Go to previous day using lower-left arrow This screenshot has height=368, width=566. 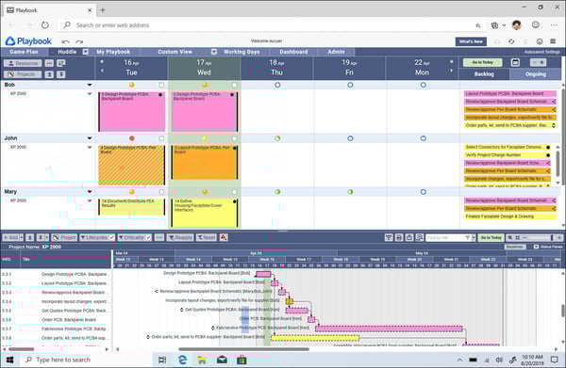pyautogui.click(x=102, y=71)
